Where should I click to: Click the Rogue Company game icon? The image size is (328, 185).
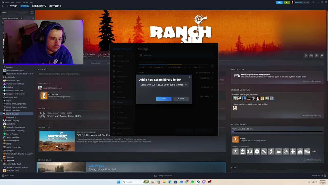(4, 121)
